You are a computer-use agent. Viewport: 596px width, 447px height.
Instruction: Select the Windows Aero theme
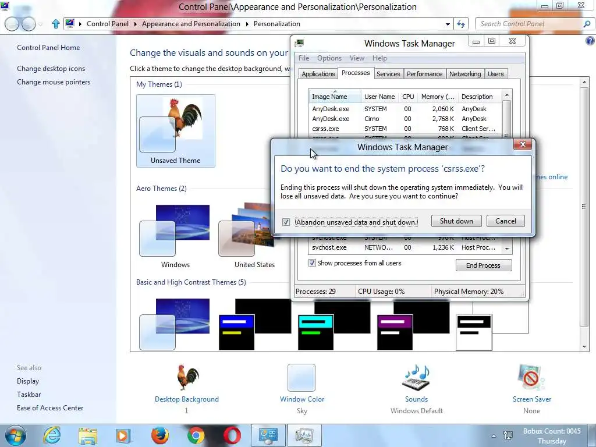(x=175, y=236)
